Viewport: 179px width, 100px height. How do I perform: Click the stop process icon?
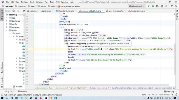(x=166, y=6)
